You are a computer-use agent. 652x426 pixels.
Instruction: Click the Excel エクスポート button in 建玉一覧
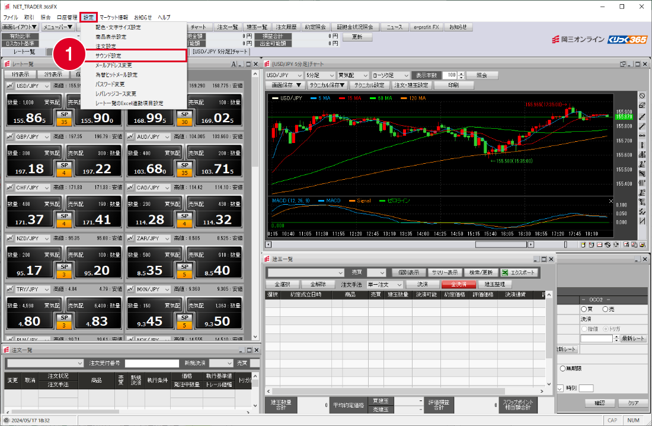click(519, 272)
